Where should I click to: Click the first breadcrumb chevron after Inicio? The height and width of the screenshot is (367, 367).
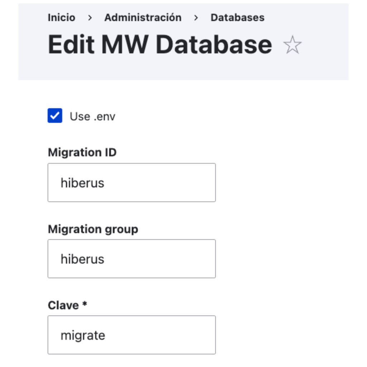[x=90, y=18]
